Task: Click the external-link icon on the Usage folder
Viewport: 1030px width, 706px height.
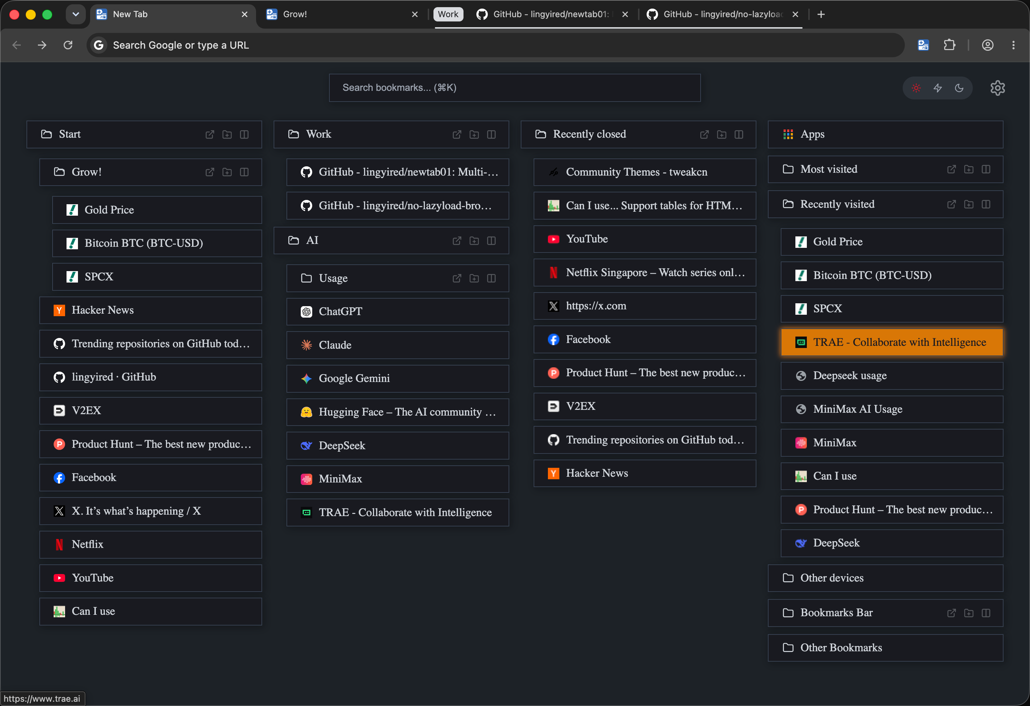Action: (457, 278)
